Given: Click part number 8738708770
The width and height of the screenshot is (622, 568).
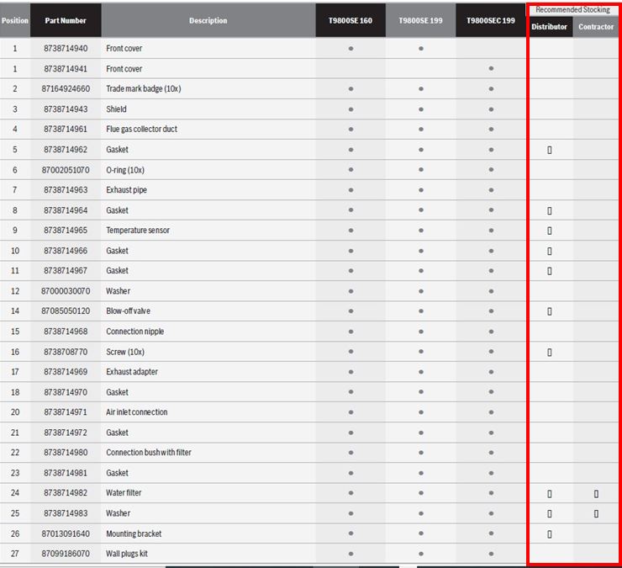Looking at the screenshot, I should [x=66, y=352].
